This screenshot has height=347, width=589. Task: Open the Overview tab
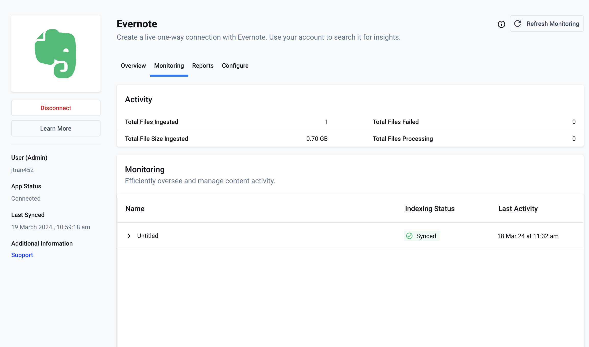tap(133, 66)
